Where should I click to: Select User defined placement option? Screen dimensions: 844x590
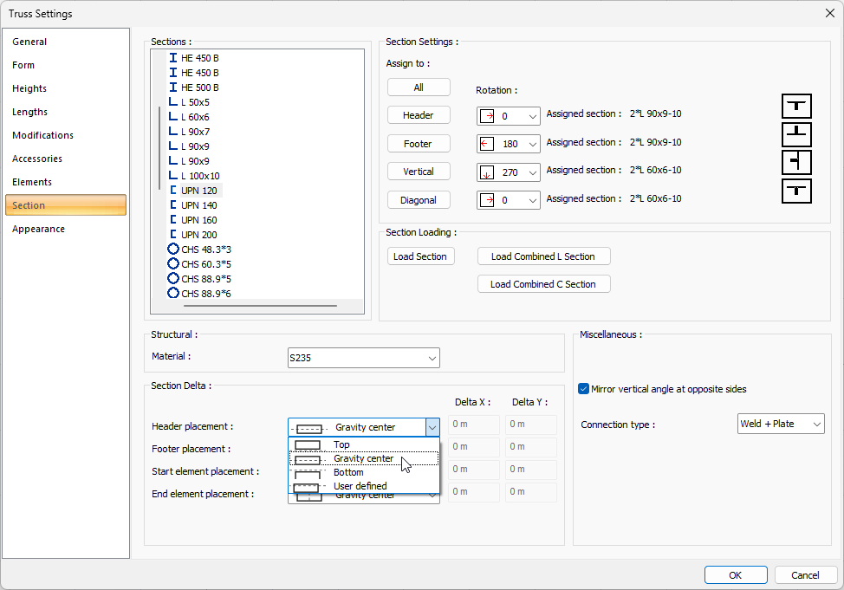coord(360,486)
